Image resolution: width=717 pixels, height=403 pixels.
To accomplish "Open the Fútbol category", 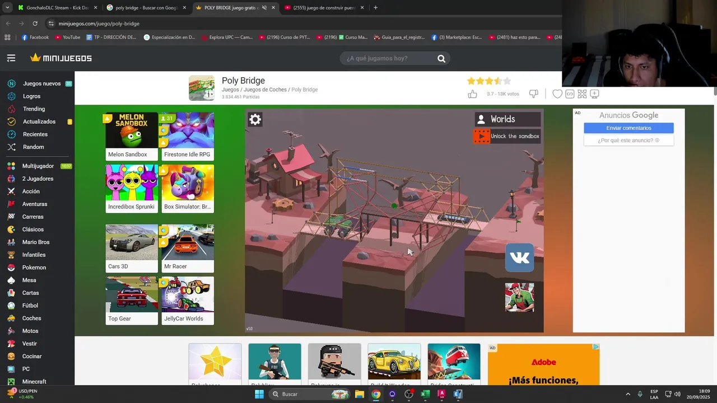I will pyautogui.click(x=30, y=306).
